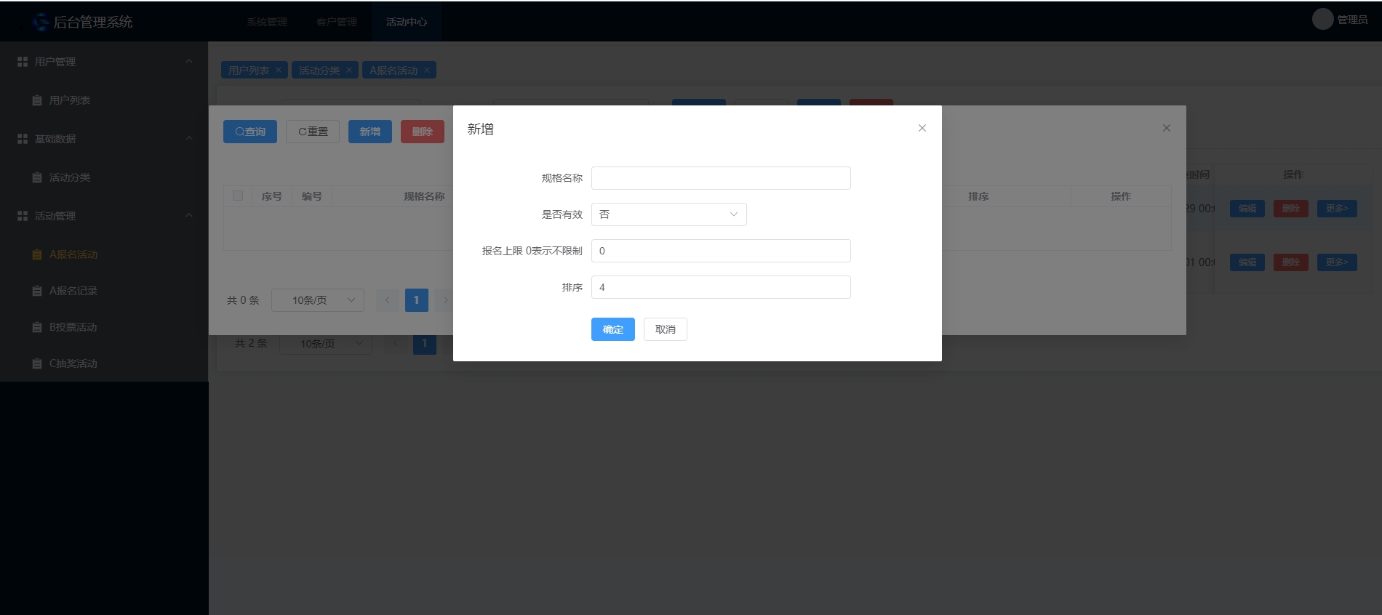Collapse the 用户管理 sidebar group
1382x615 pixels.
coord(189,62)
